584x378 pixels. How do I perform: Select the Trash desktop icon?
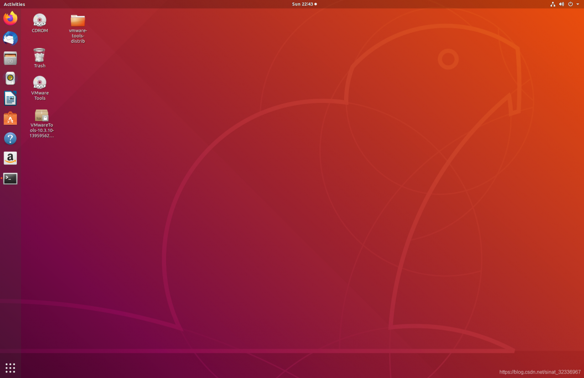point(40,58)
